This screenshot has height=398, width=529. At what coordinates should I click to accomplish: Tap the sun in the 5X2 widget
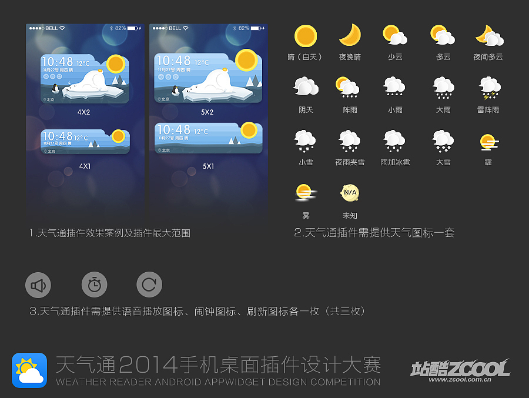[x=246, y=60]
